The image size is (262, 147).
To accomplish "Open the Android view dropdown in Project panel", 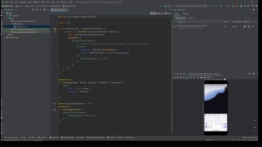I will click(11, 10).
